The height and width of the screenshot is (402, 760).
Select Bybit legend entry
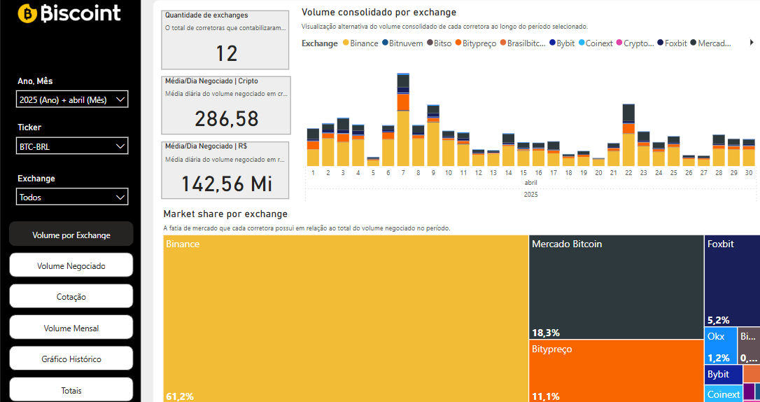pos(562,43)
